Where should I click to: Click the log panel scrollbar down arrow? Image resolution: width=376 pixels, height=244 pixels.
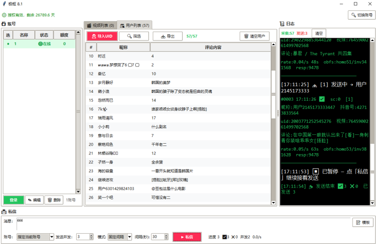[x=372, y=203]
